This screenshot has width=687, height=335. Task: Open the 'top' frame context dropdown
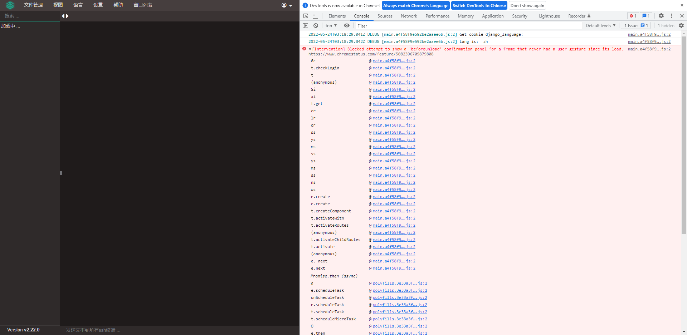coord(330,25)
